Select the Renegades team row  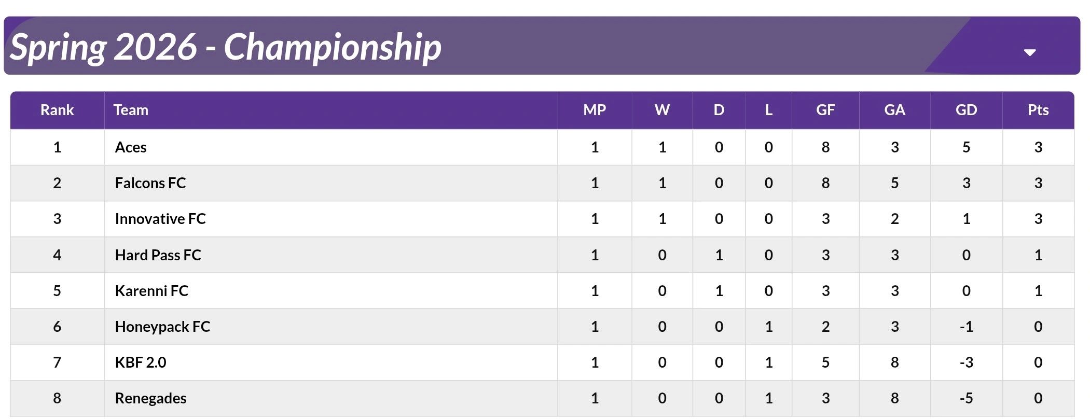pos(150,398)
